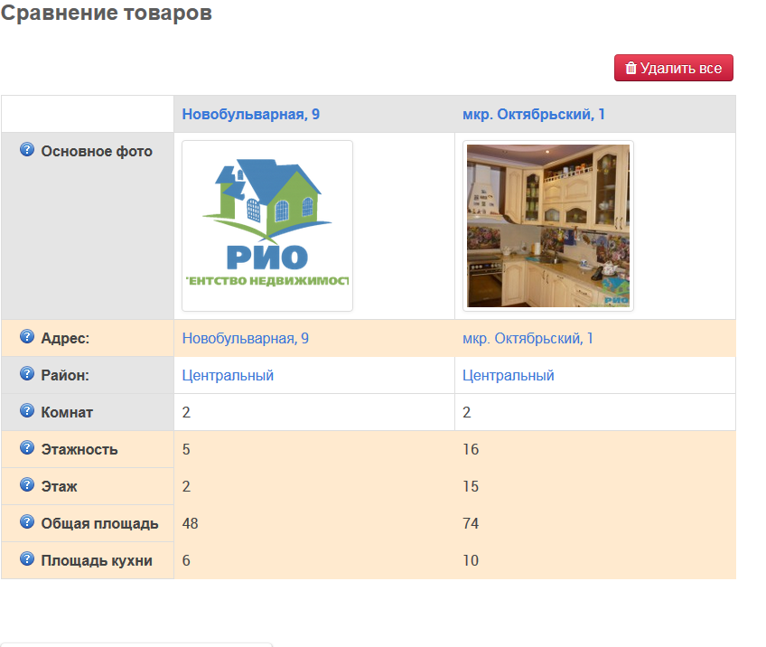
Task: Open the РИО agency logo thumbnail
Action: pos(267,226)
